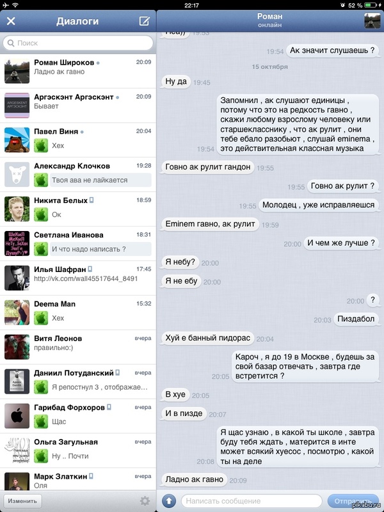The height and width of the screenshot is (512, 384).
Task: Open Никита Белых's profile photo
Action: [17, 209]
